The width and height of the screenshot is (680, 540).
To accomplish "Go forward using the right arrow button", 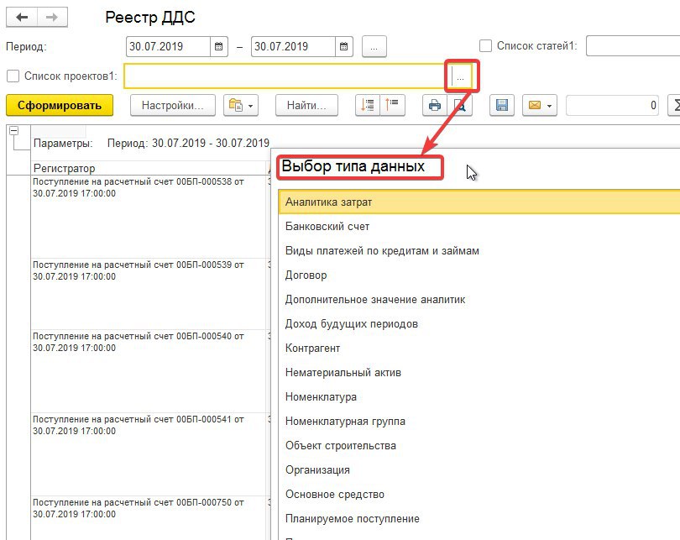I will 52,18.
